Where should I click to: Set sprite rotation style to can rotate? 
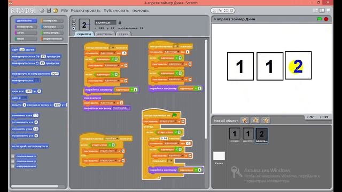[x=74, y=20]
